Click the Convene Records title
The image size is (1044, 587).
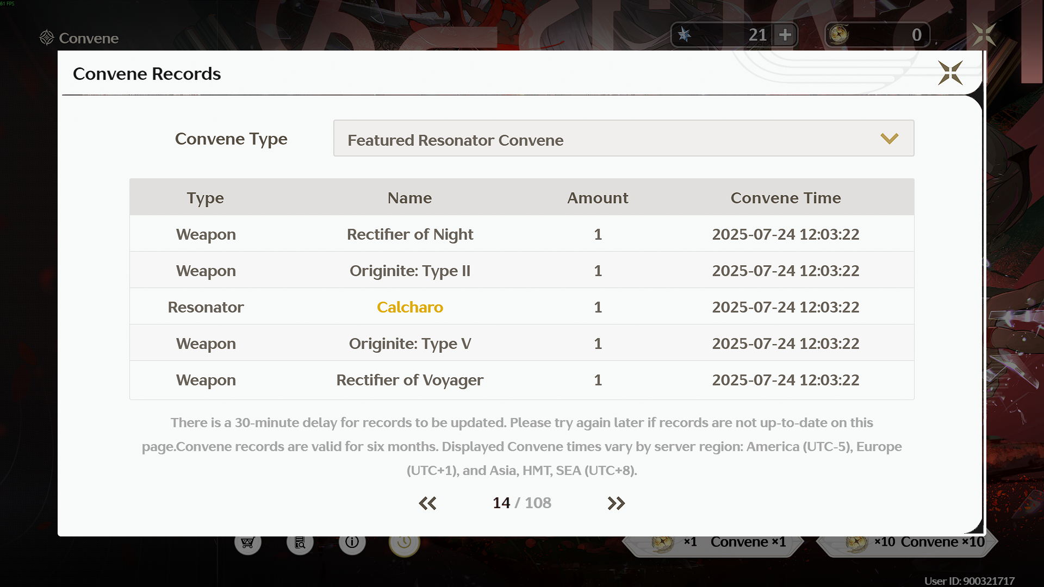(147, 73)
